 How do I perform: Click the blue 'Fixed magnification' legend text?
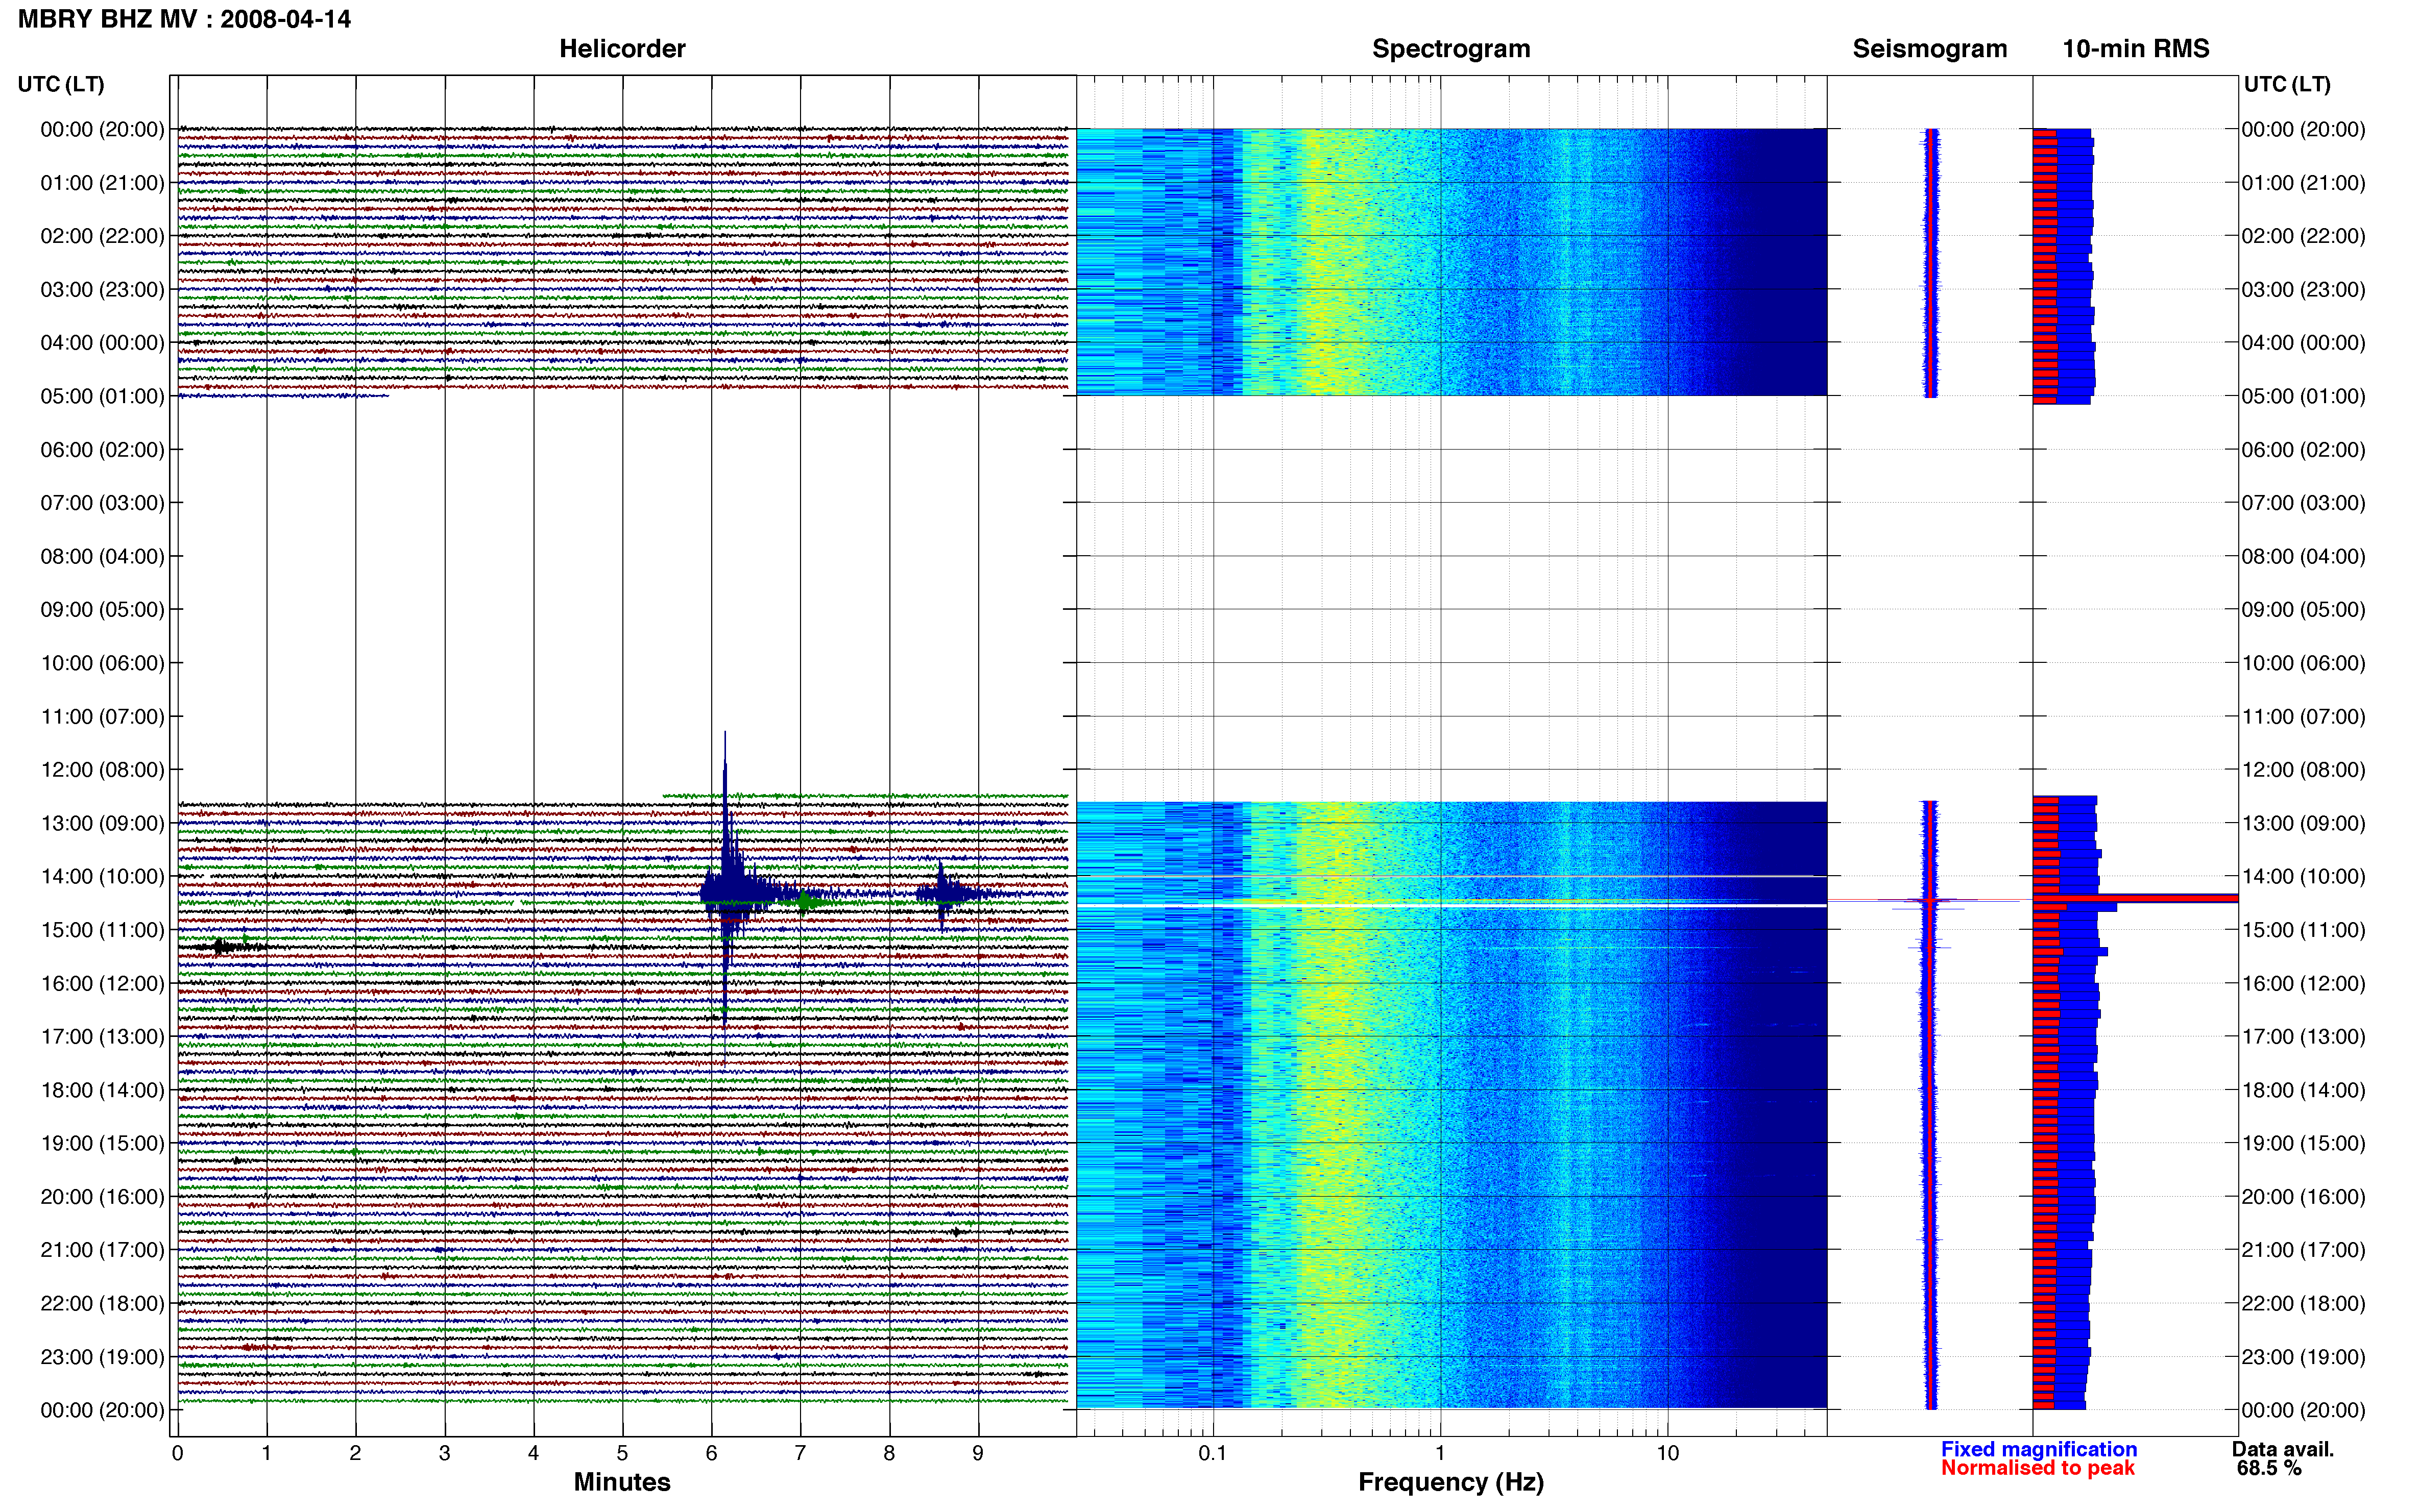coord(2038,1449)
